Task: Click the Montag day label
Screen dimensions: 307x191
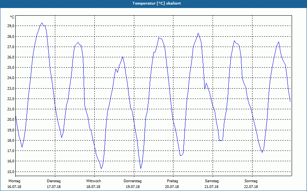Action: 14,181
